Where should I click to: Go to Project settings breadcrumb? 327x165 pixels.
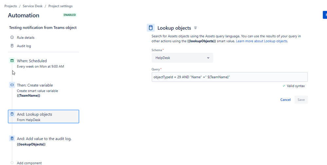[x=61, y=6]
